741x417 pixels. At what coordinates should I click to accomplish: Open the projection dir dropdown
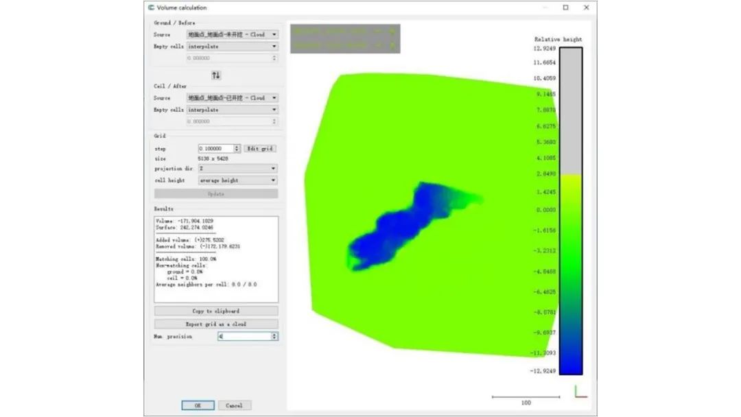coord(237,168)
